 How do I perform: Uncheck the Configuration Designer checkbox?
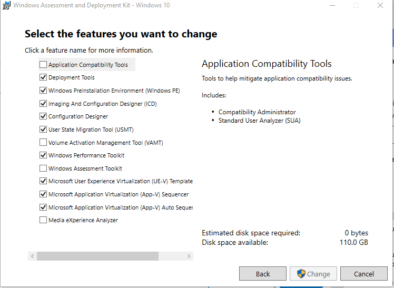43,116
